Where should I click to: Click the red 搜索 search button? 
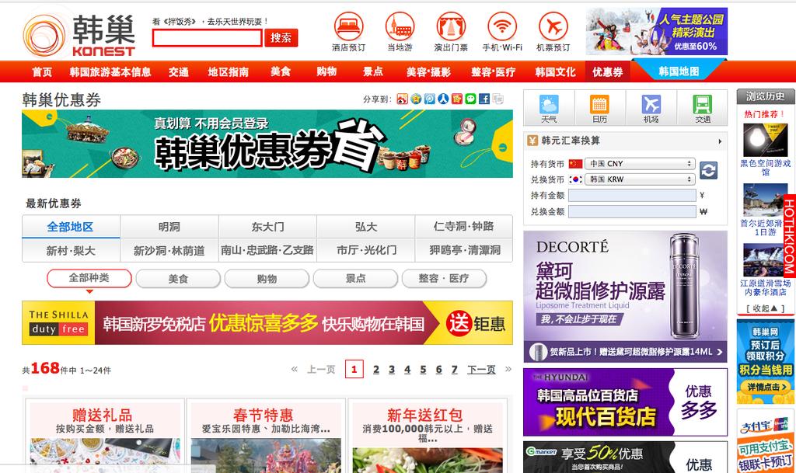[281, 38]
